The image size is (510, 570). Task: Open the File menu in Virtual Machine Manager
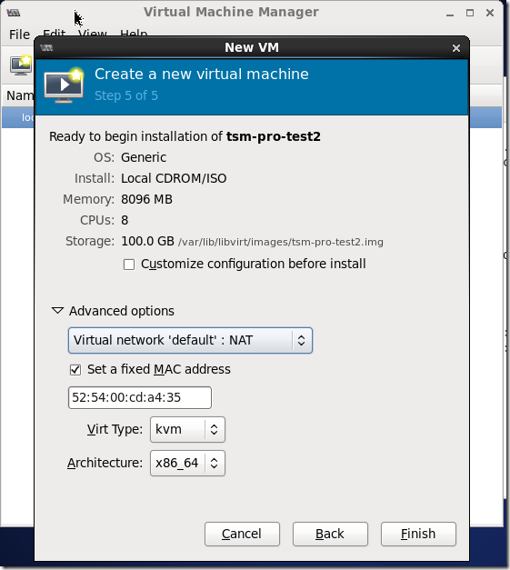19,35
